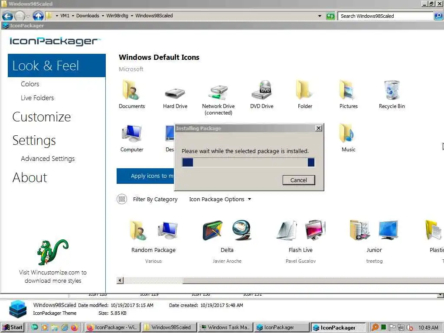Click the package list left scroll arrow
The height and width of the screenshot is (333, 444).
tap(120, 281)
